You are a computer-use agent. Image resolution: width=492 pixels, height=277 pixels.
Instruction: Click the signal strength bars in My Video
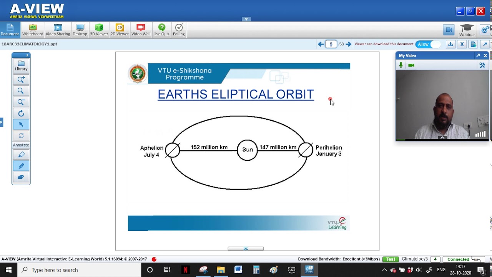480,134
